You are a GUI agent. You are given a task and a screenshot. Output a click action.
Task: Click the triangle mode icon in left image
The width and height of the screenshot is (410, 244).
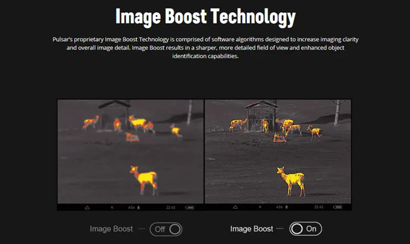pyautogui.click(x=87, y=208)
